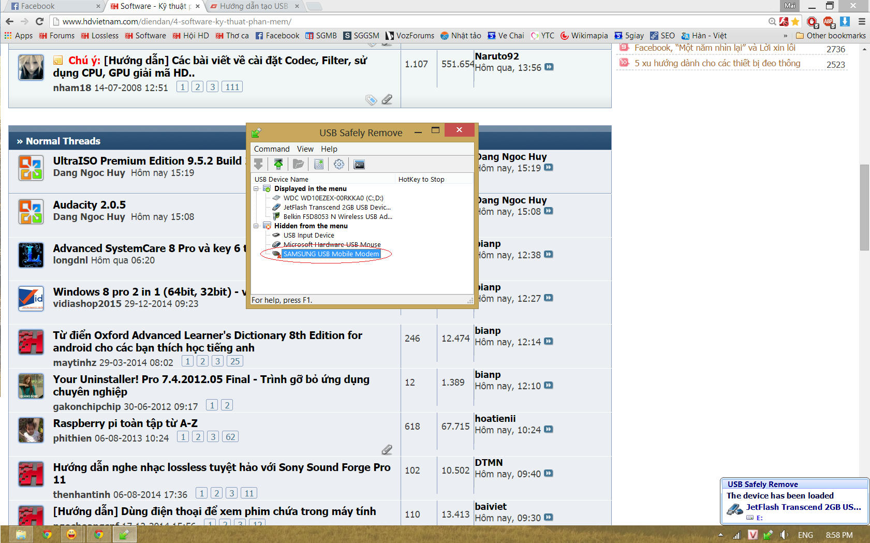Image resolution: width=870 pixels, height=543 pixels.
Task: Open the Chrome hamburger menu
Action: tap(862, 21)
